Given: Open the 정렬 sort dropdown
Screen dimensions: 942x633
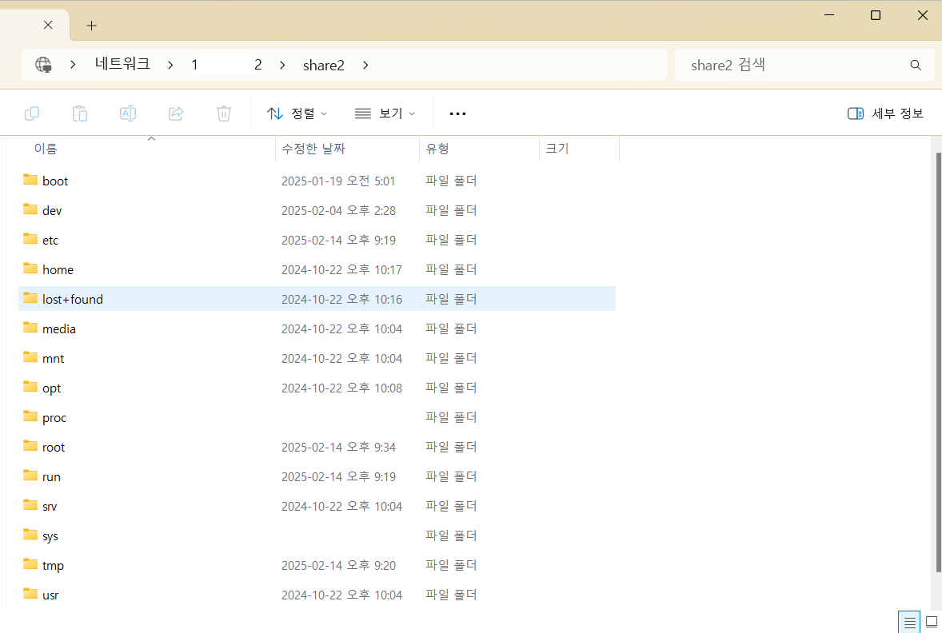Looking at the screenshot, I should point(297,113).
